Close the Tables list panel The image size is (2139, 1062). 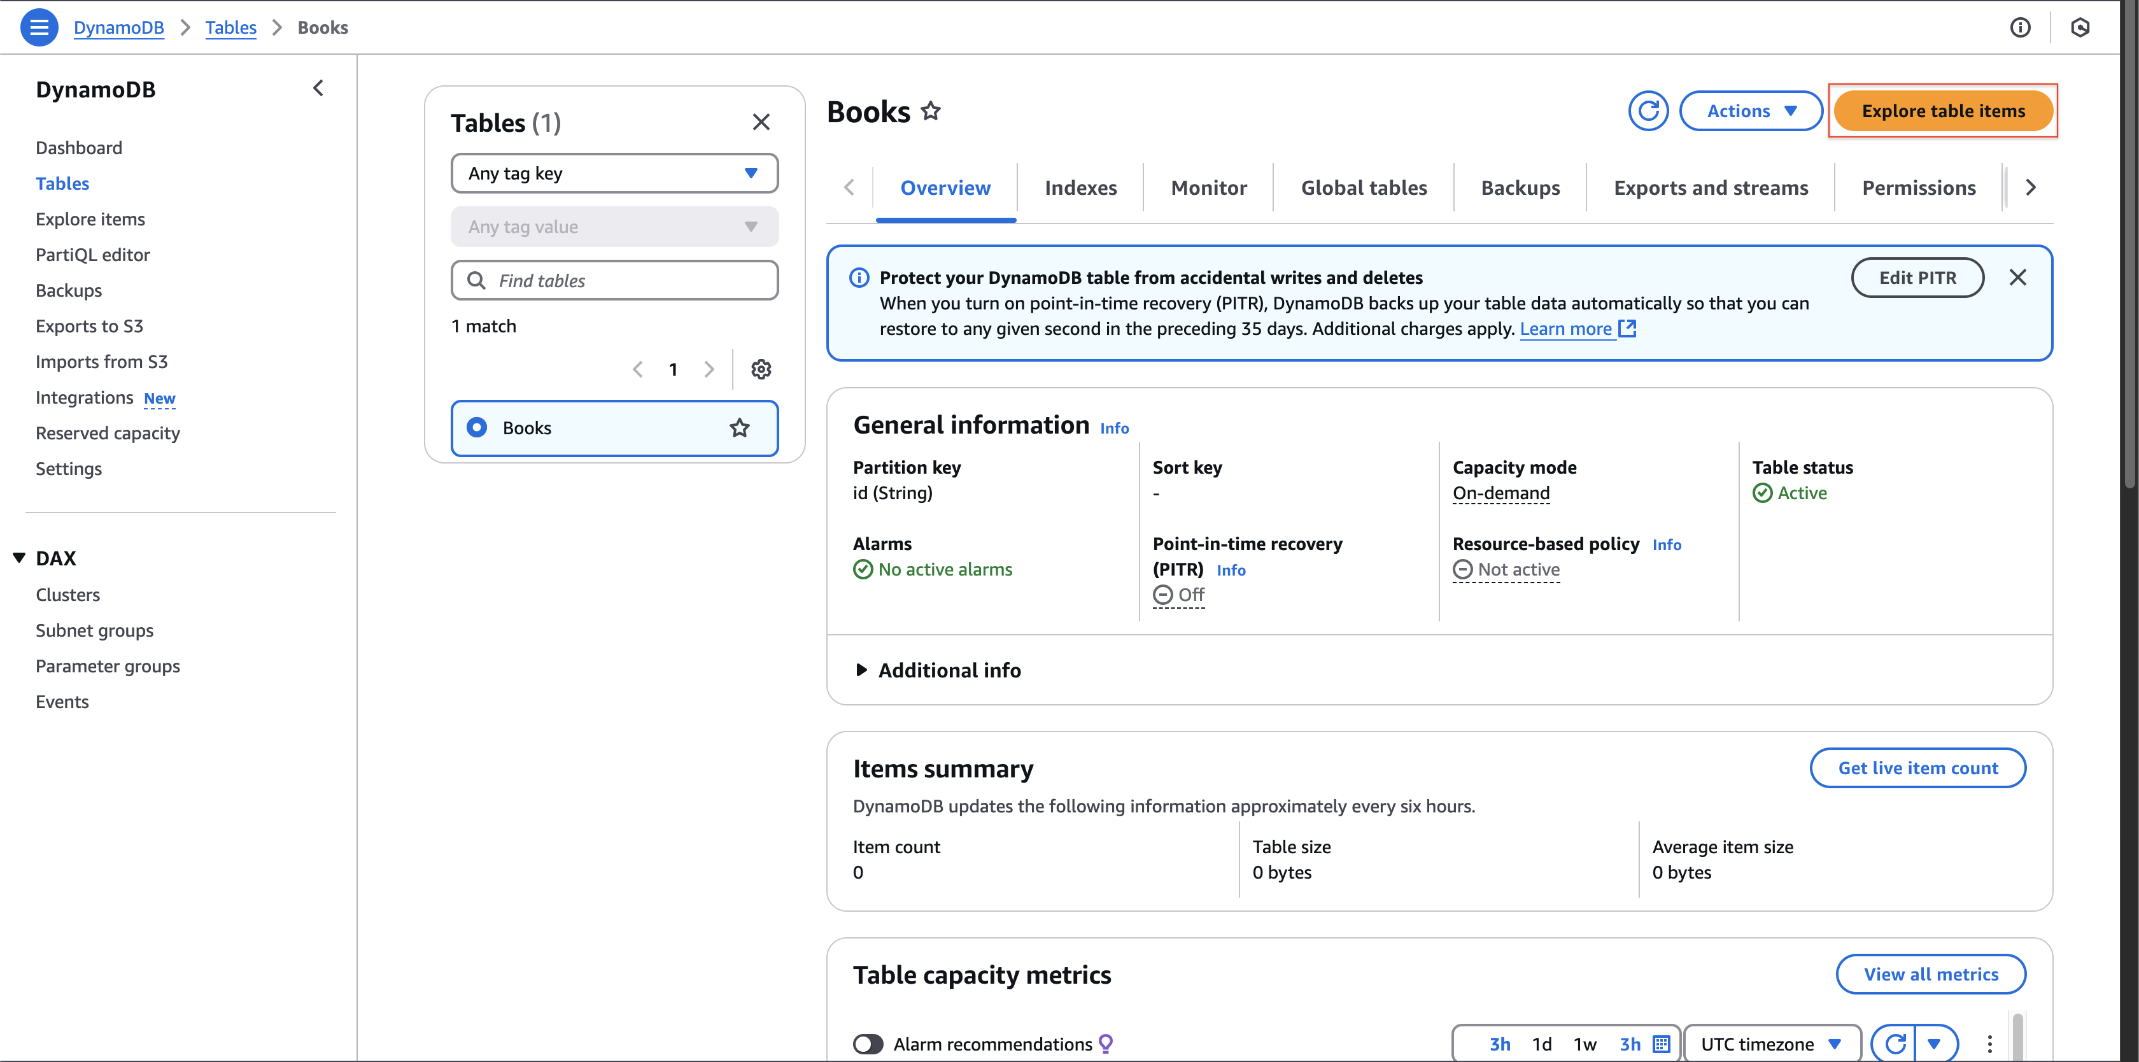tap(761, 122)
